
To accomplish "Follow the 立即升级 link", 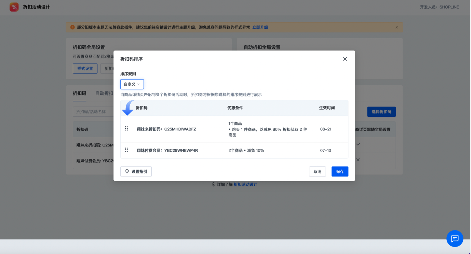I will click(x=260, y=27).
